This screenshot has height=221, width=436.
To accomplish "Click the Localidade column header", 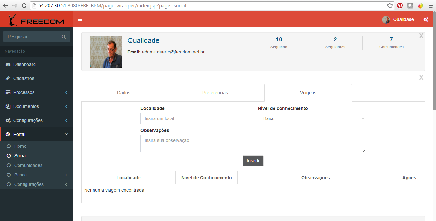I will (x=129, y=178).
